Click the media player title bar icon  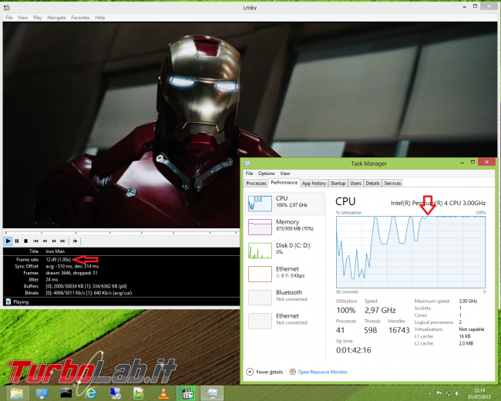(x=7, y=7)
